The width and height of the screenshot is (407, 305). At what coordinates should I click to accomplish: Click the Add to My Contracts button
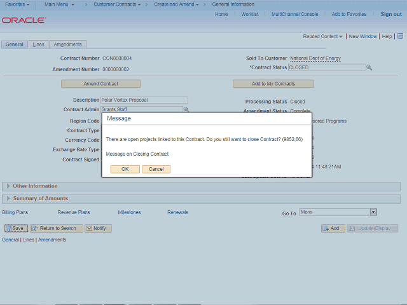273,84
